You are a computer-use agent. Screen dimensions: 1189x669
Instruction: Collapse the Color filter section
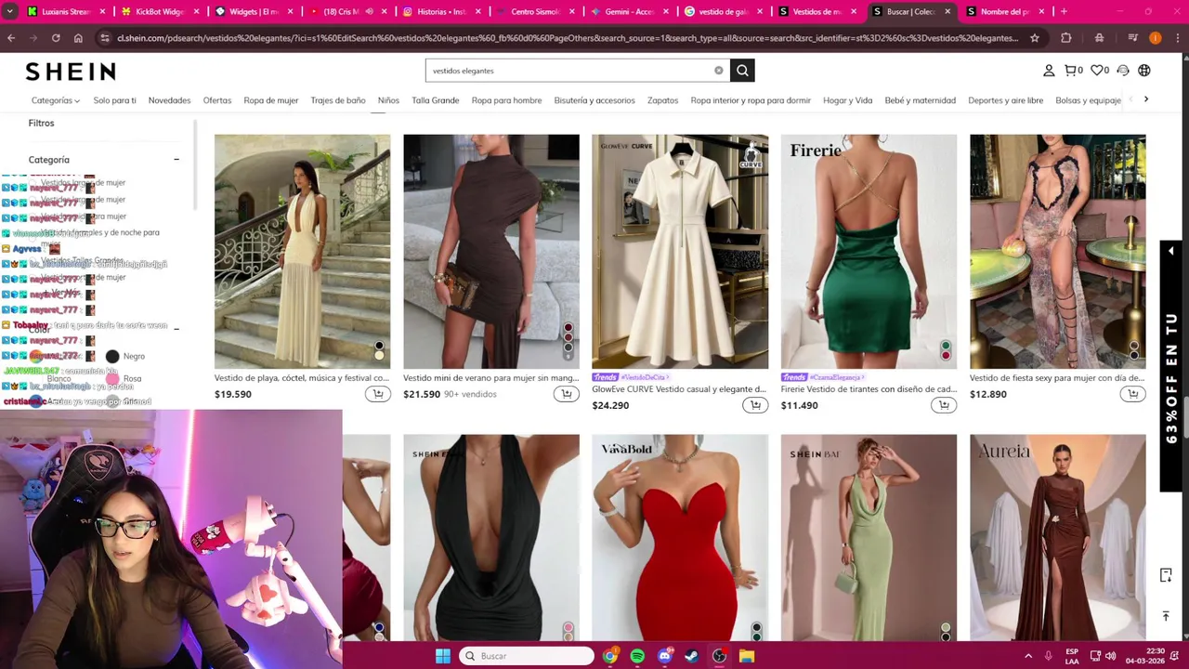[x=176, y=329]
